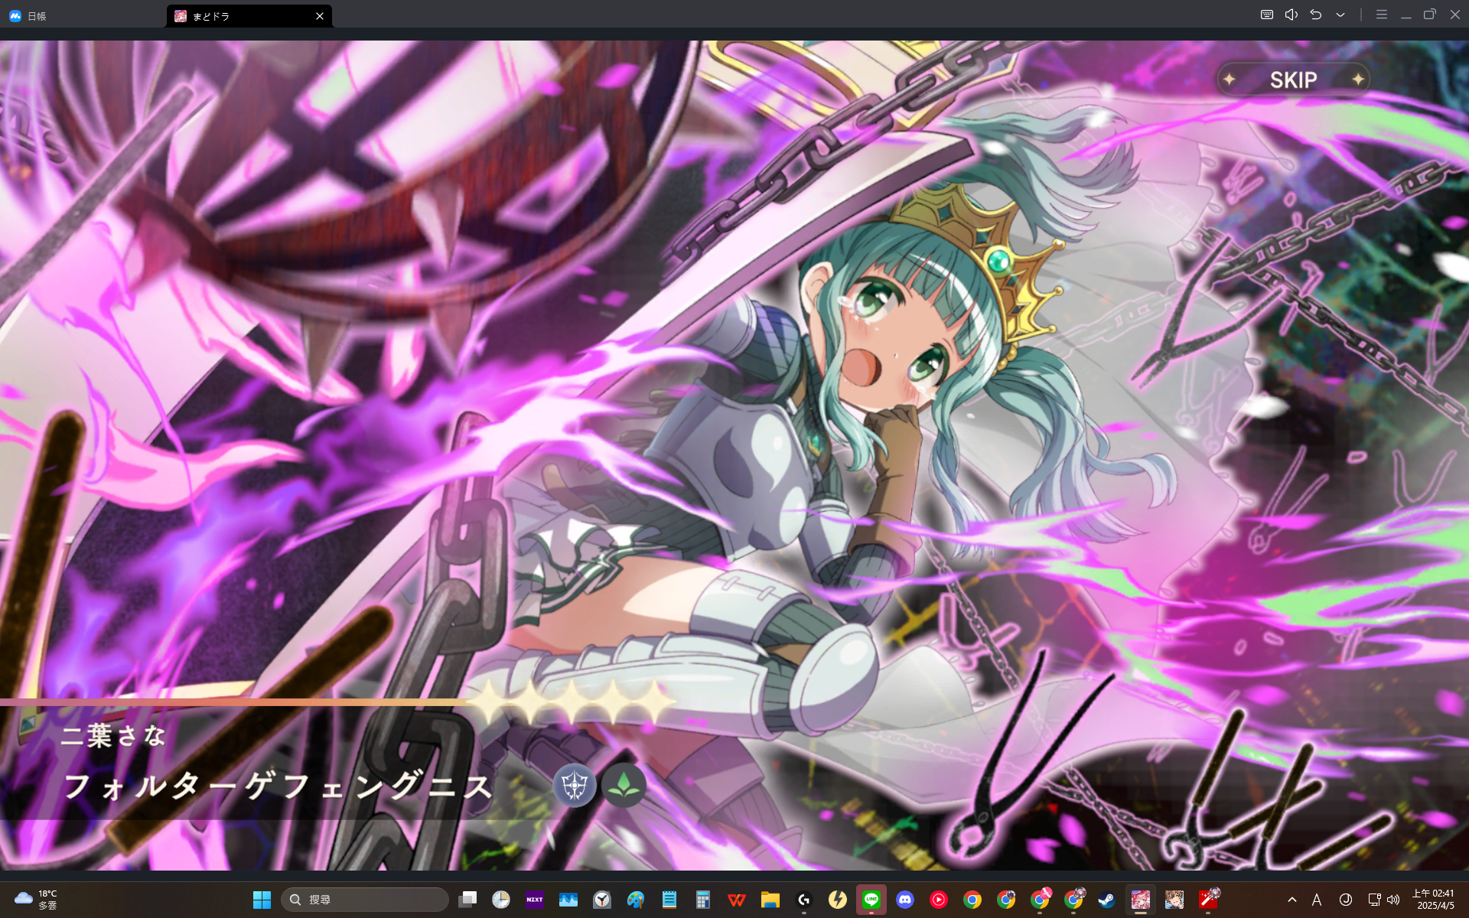Open the emulator keyboard mapping icon
Viewport: 1469px width, 918px height.
pyautogui.click(x=1267, y=15)
